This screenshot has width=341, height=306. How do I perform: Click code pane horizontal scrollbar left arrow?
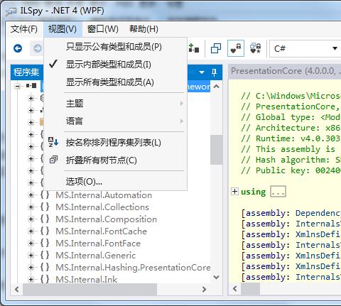pos(235,289)
